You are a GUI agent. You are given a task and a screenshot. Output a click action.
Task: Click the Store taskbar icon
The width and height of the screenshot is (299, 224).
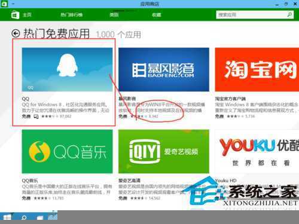pos(53,217)
